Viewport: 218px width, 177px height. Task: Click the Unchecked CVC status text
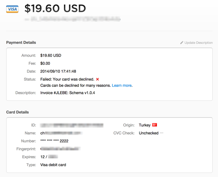(149, 133)
